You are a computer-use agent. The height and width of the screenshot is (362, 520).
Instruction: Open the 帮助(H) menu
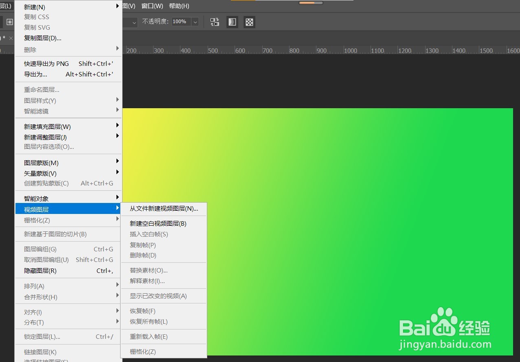point(179,6)
